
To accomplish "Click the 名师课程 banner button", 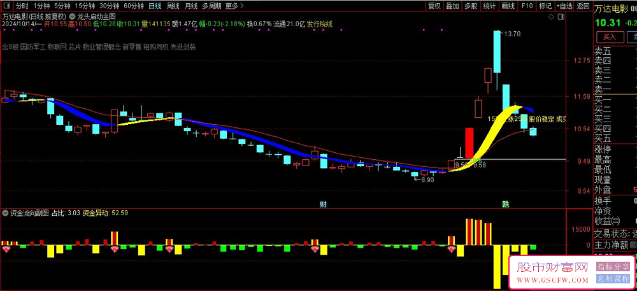I will coord(613,279).
